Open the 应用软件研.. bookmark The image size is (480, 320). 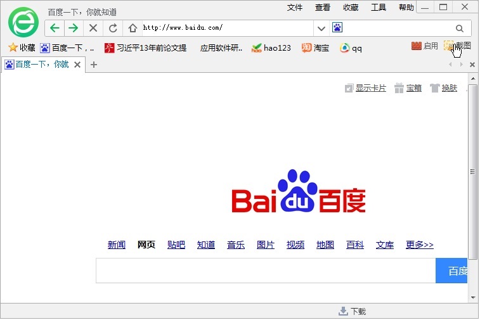tap(221, 48)
